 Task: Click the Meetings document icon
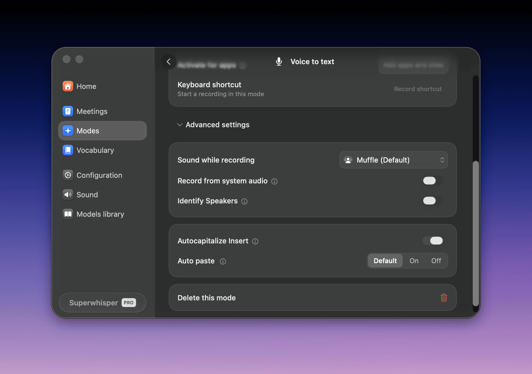[x=68, y=111]
